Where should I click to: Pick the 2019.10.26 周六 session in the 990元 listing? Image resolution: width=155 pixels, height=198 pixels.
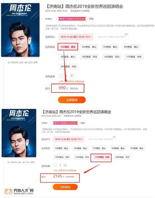point(76,37)
